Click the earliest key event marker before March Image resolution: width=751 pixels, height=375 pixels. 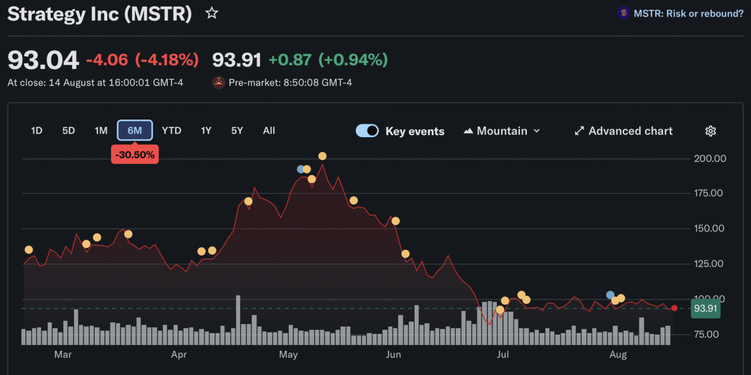tap(28, 250)
